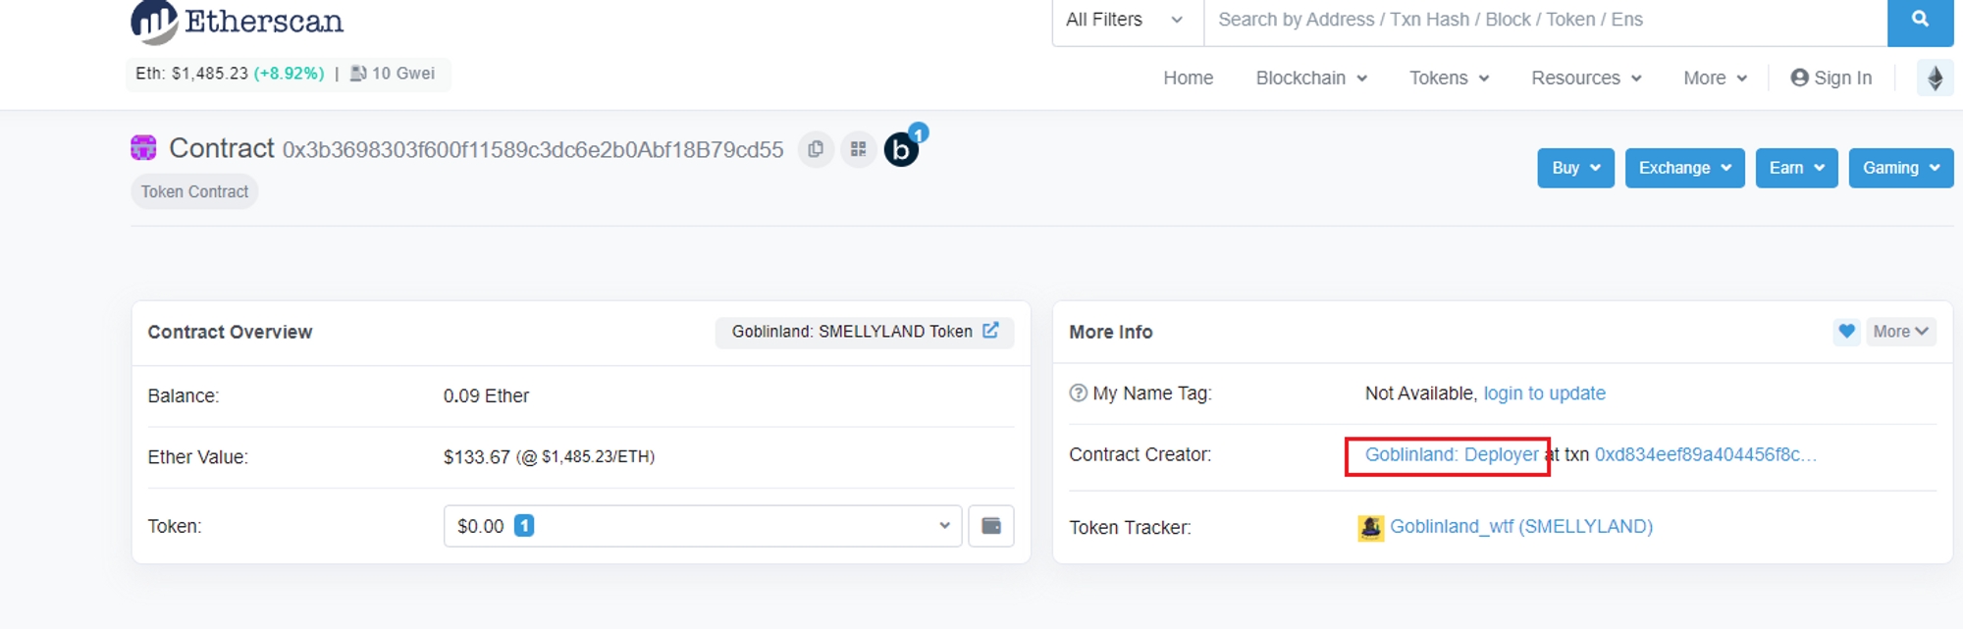The height and width of the screenshot is (629, 1963).
Task: Click the Ethereum network diamond icon
Action: point(1935,78)
